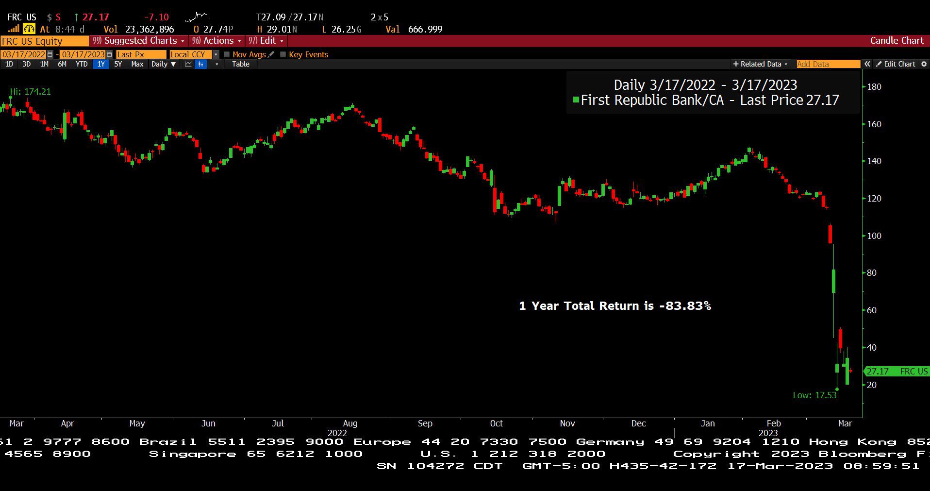This screenshot has height=491, width=930.
Task: Click the 2x5 size quote
Action: coord(380,17)
